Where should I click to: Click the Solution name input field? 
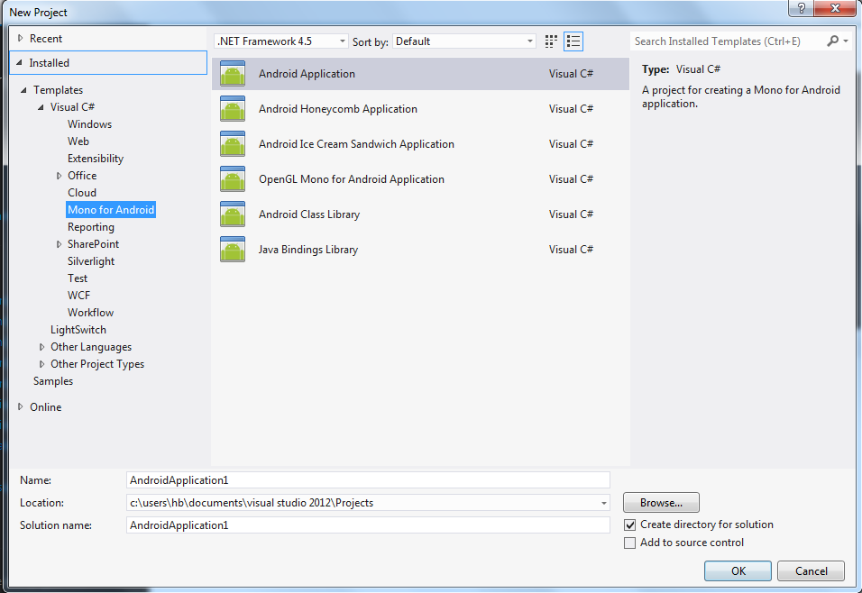(x=368, y=525)
